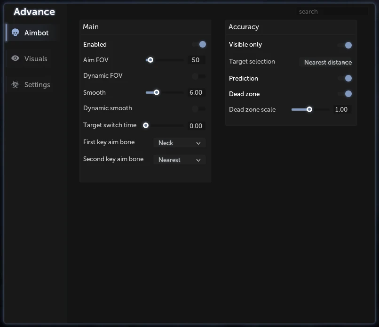Open the biohazard Settings icon in sidebar
The image size is (379, 327).
pos(15,84)
